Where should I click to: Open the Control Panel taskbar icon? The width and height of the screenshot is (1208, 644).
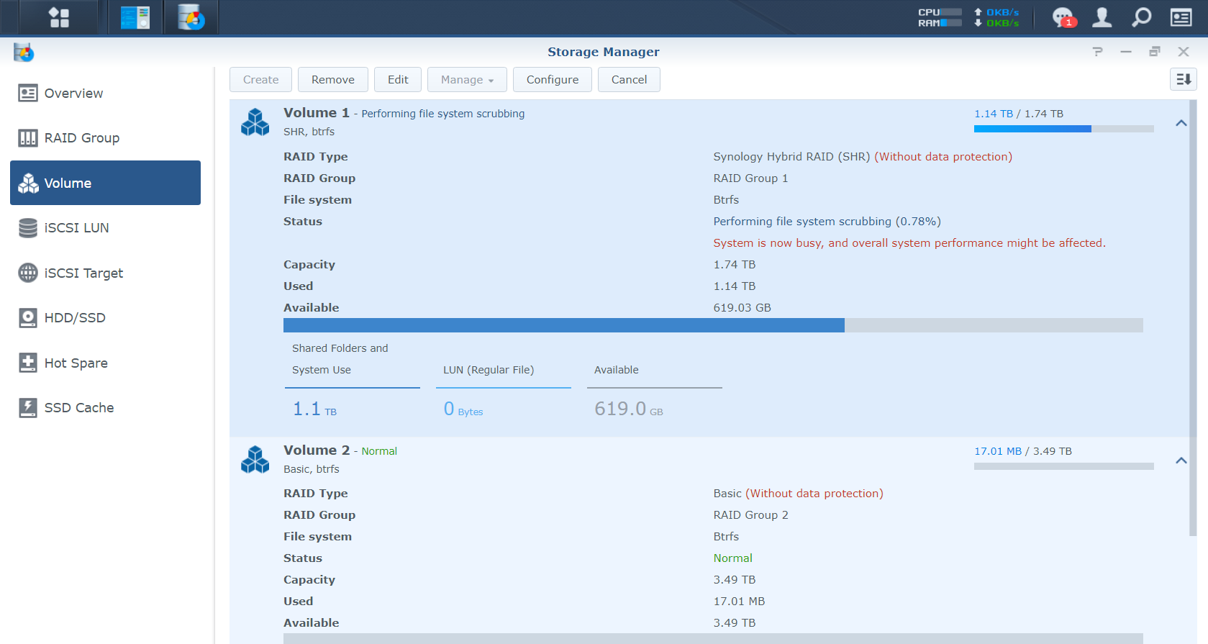135,17
